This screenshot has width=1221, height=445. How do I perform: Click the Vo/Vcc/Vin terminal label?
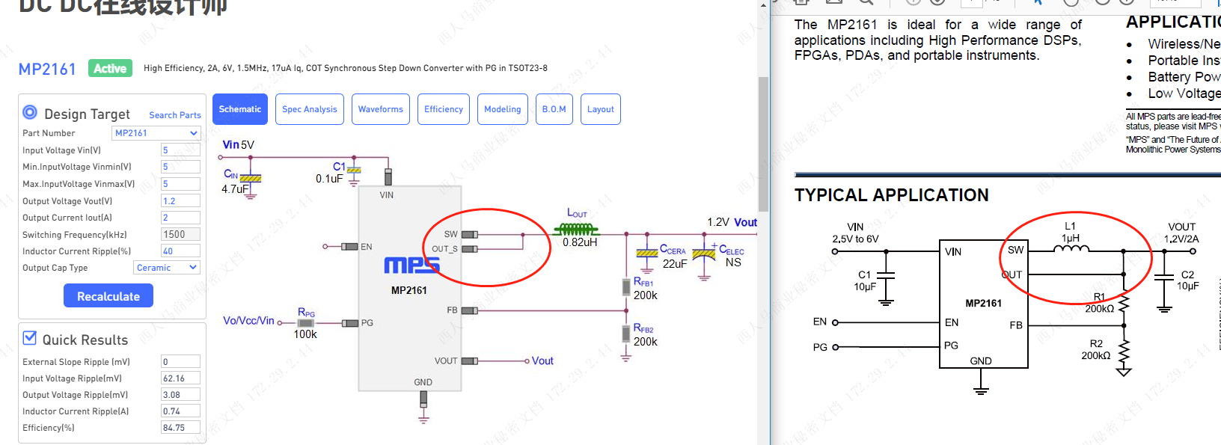coord(248,321)
